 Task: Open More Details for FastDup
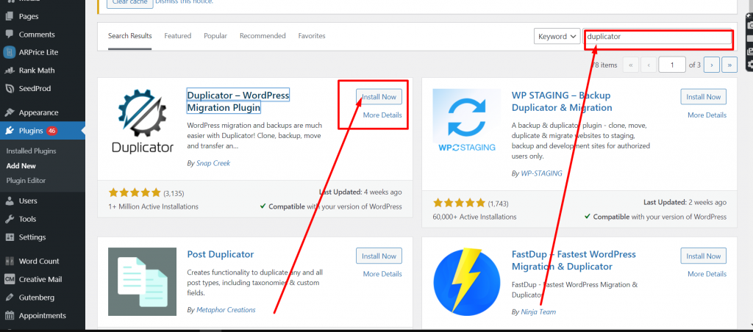click(707, 274)
